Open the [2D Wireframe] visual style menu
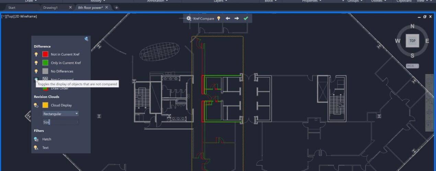 [x=25, y=16]
